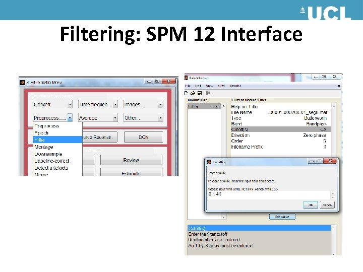Click the New batch icon in Batch Editor toolbar
Image resolution: width=363 pixels, height=272 pixels.
tap(186, 93)
